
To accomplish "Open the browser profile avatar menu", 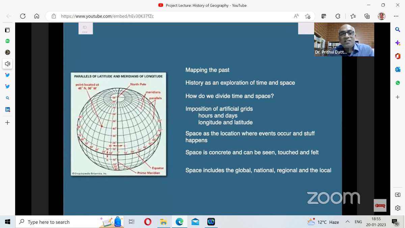I will (x=381, y=16).
